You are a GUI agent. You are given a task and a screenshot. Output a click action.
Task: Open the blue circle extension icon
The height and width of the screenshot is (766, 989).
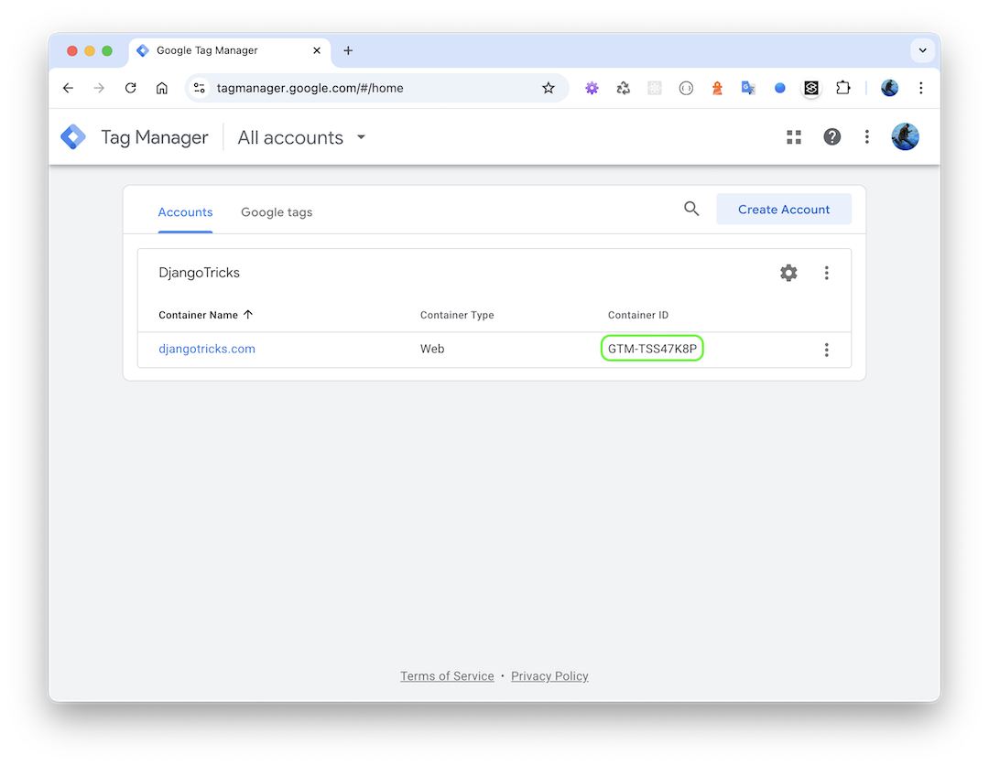point(780,88)
